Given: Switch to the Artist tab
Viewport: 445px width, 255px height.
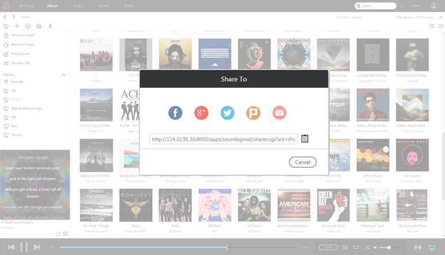Looking at the screenshot, I should click(x=78, y=6).
